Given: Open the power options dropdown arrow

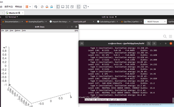Looking at the screenshot, I should click(x=30, y=7).
